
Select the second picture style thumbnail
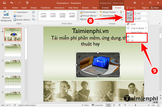pyautogui.click(x=53, y=15)
